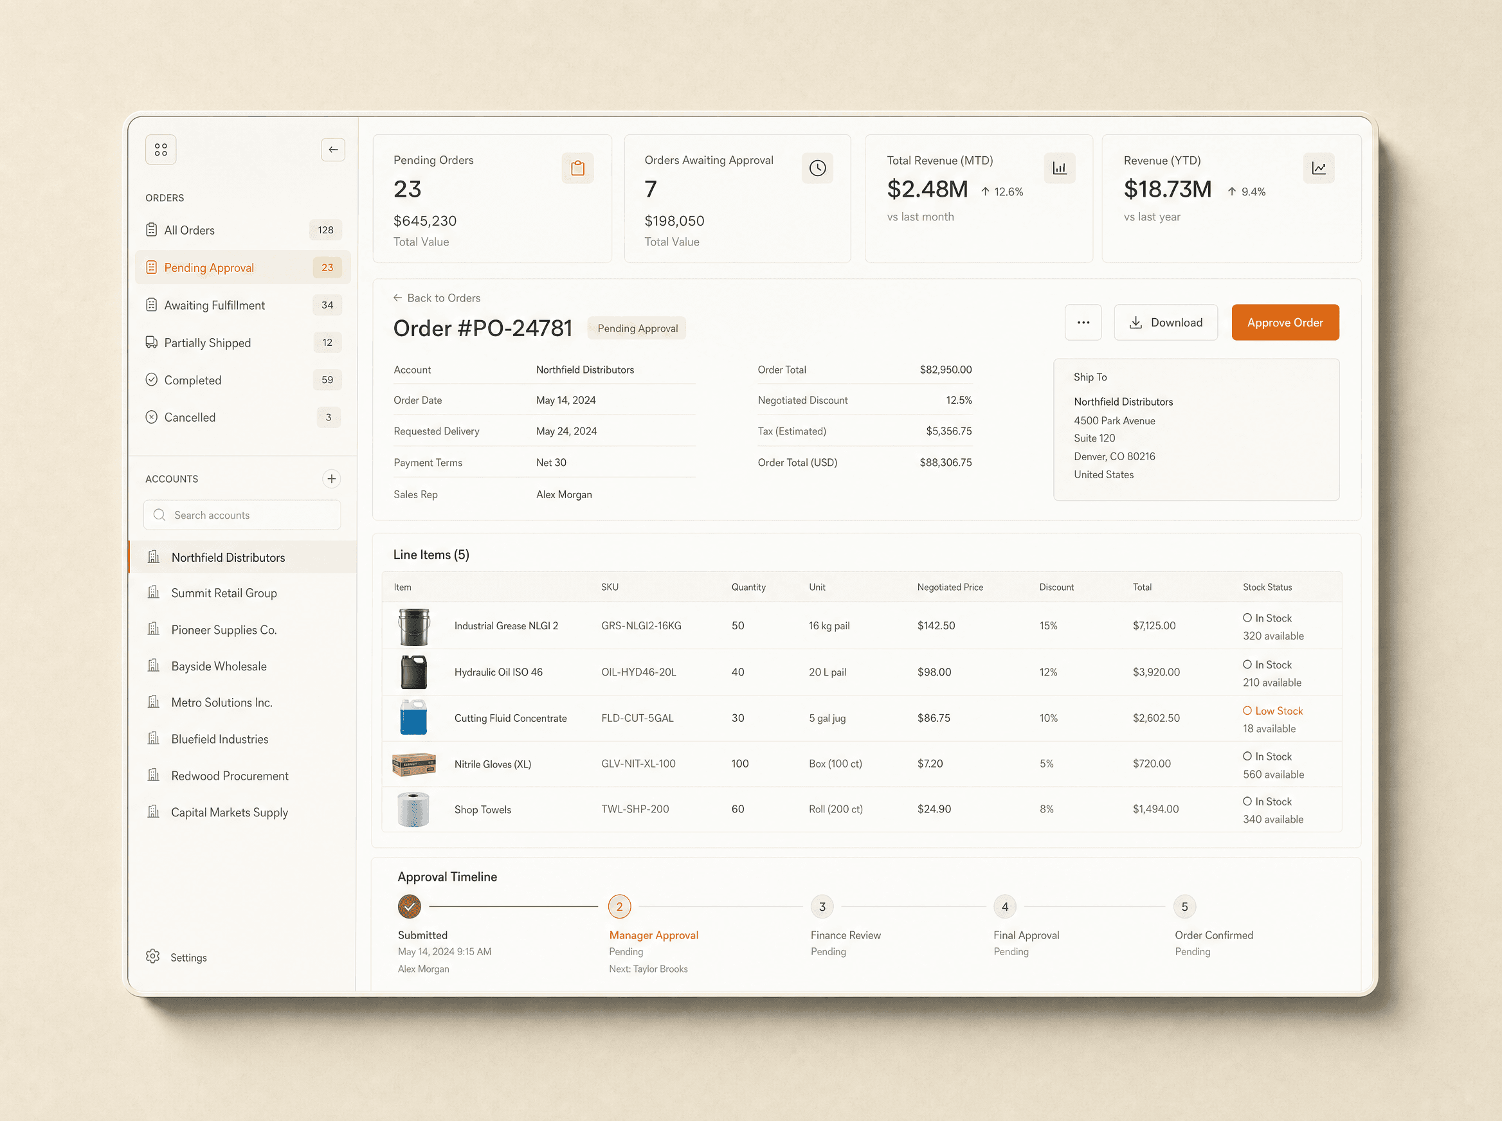Click the building icon beside Metro Solutions Inc.

[x=154, y=702]
